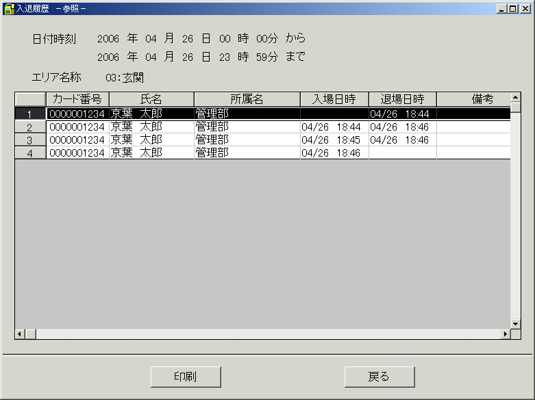
Task: Click the 退場日時 column header
Action: point(403,99)
